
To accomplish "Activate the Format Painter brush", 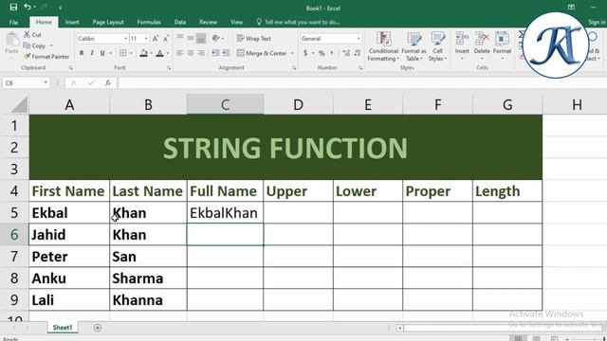I will pos(46,57).
